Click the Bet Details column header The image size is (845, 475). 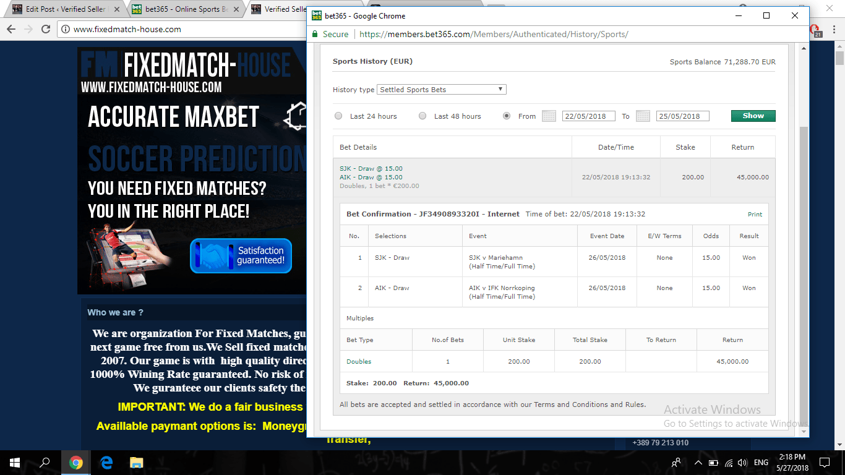pyautogui.click(x=358, y=147)
